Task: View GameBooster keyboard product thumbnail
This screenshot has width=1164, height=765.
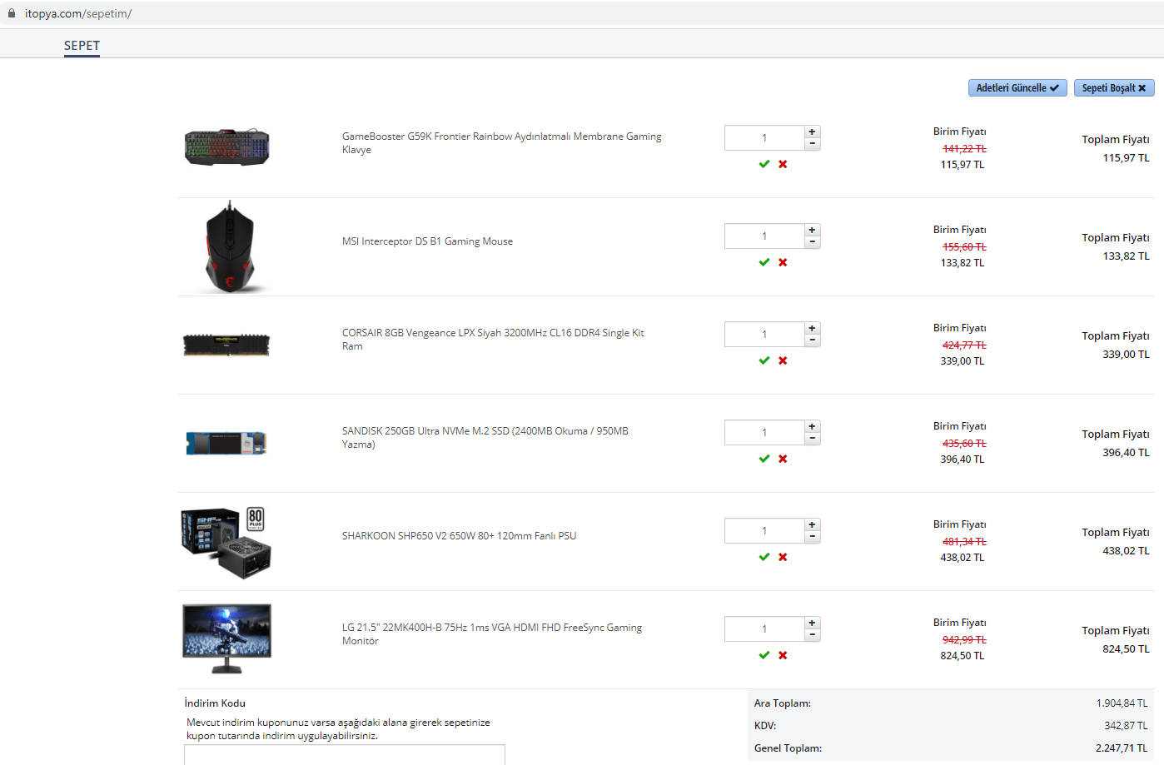Action: tap(226, 147)
